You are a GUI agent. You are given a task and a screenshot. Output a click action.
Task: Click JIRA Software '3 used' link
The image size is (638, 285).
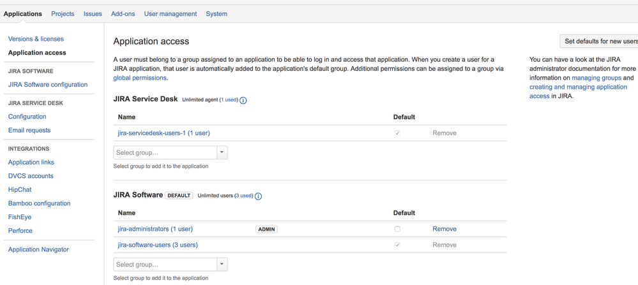pos(244,196)
